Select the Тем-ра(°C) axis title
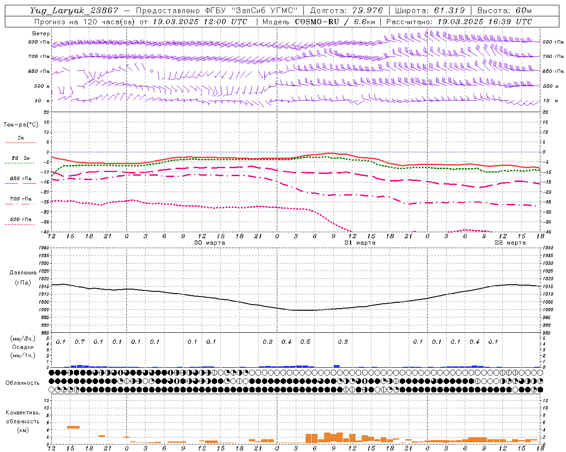The height and width of the screenshot is (452, 566). pos(21,125)
